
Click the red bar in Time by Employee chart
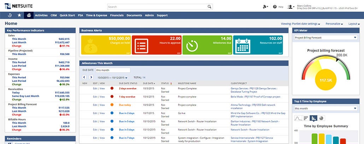point(343,141)
